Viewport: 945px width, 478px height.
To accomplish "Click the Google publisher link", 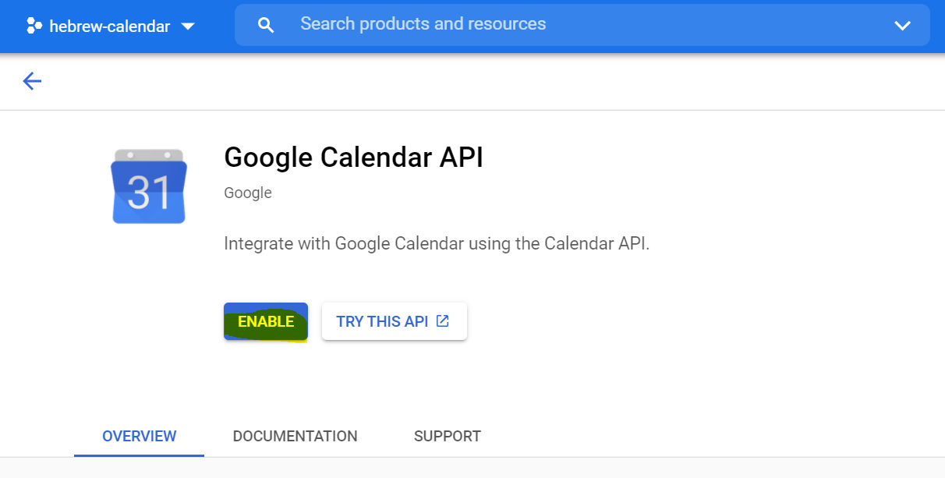I will tap(247, 193).
